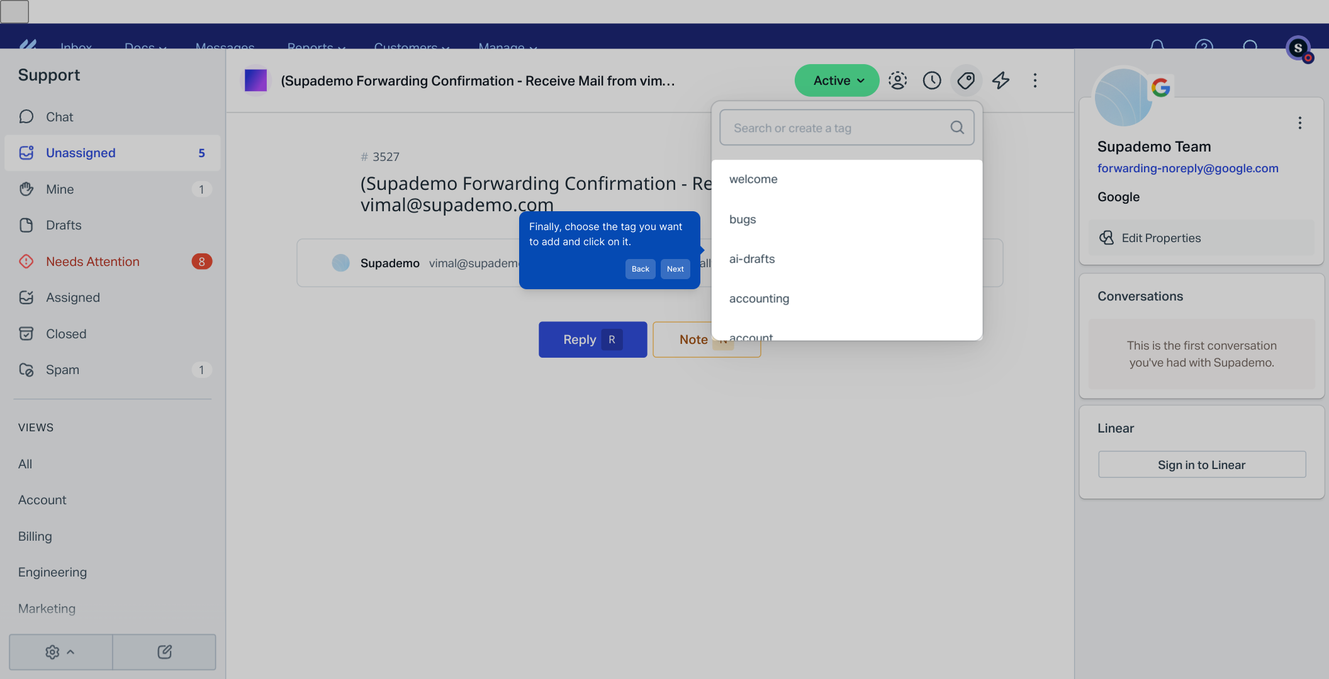This screenshot has width=1329, height=679.
Task: Go to Messages in the top navigation
Action: pyautogui.click(x=225, y=47)
